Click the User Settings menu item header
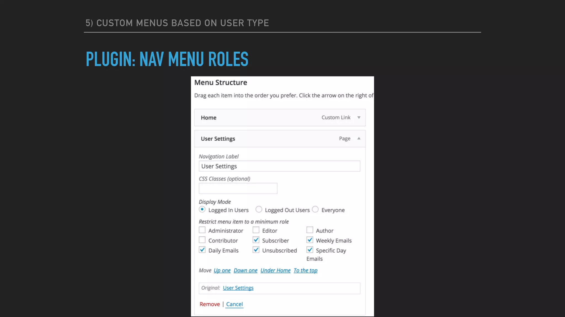The image size is (565, 317). tap(280, 139)
